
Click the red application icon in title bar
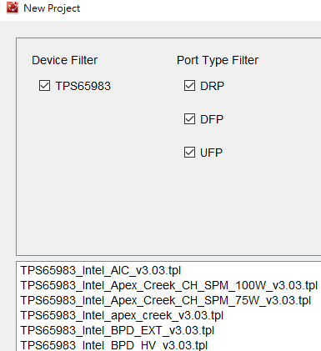tap(13, 8)
